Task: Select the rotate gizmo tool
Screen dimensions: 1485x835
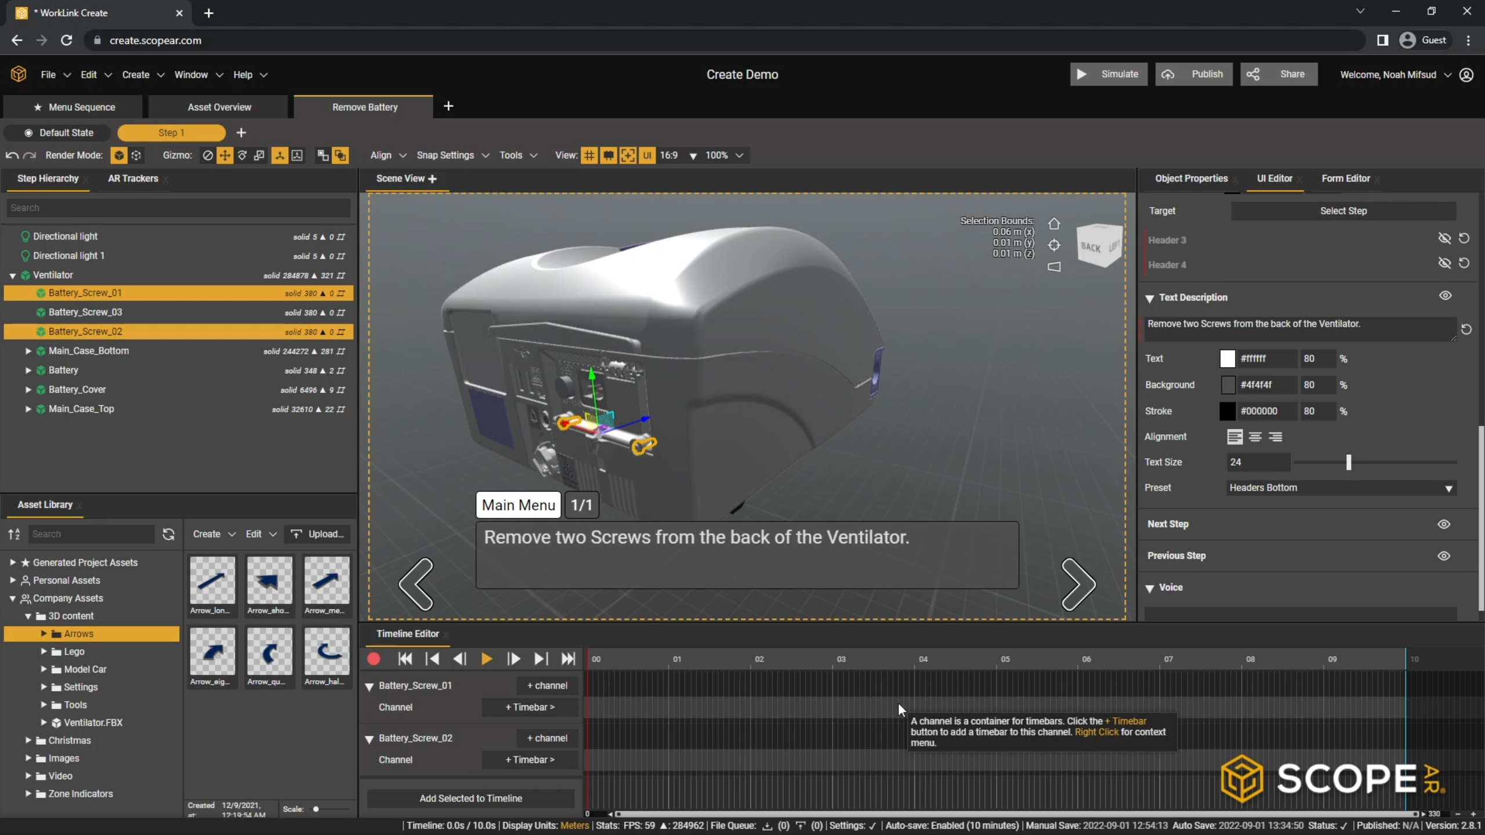Action: (242, 155)
